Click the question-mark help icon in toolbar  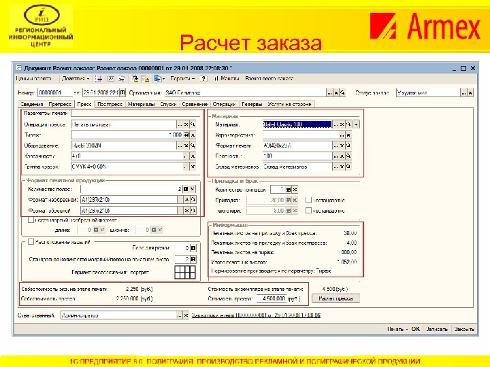(203, 79)
